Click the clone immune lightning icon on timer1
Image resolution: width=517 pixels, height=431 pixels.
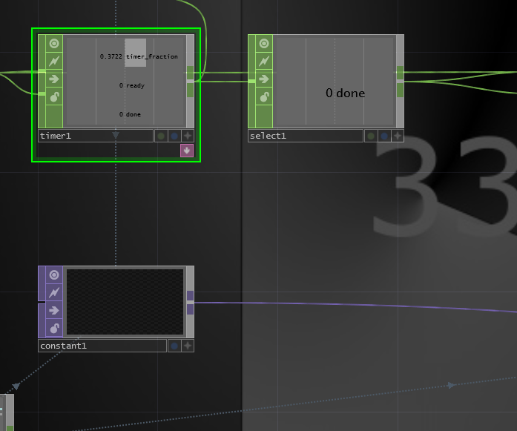click(54, 61)
